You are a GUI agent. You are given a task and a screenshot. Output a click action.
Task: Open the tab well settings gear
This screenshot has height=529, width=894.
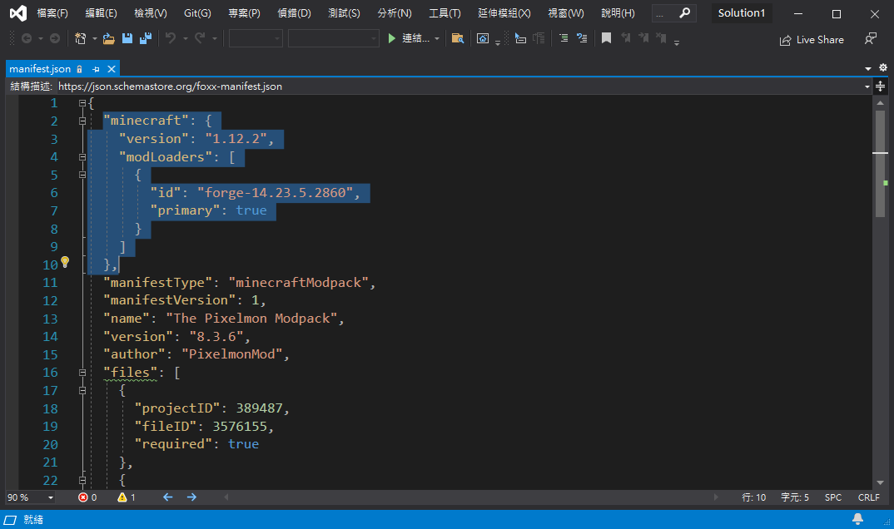(x=882, y=67)
